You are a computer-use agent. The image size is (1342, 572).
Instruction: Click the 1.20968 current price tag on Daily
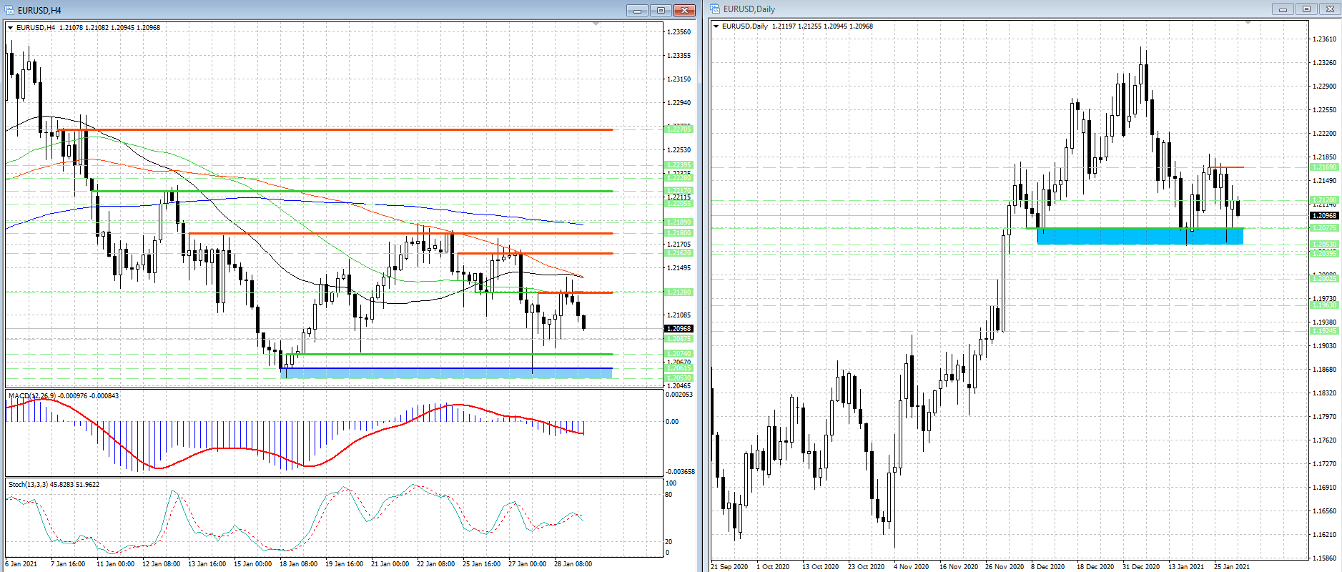(1324, 215)
